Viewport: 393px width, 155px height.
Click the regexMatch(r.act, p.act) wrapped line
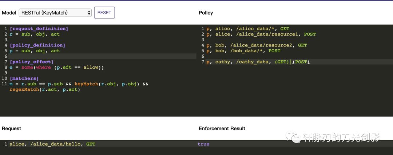point(44,90)
